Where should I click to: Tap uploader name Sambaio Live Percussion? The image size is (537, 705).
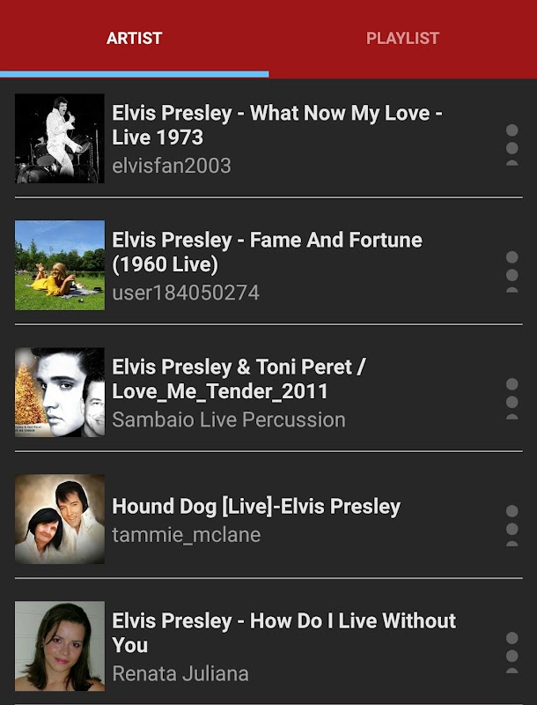click(229, 419)
